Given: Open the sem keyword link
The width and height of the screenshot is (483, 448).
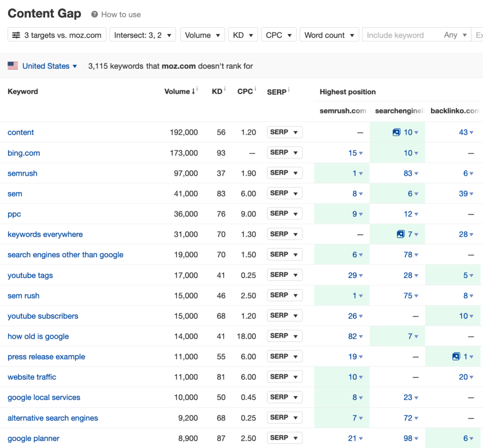Looking at the screenshot, I should click(x=15, y=194).
